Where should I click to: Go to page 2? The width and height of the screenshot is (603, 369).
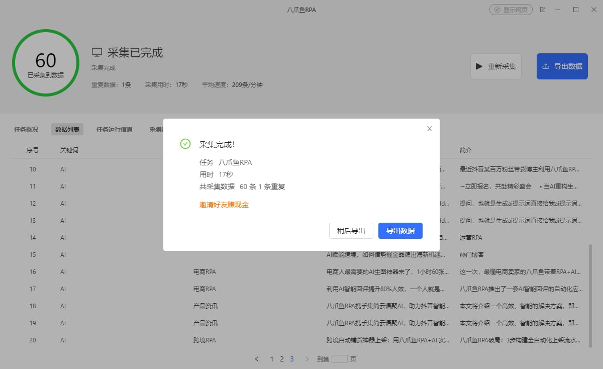tap(282, 359)
